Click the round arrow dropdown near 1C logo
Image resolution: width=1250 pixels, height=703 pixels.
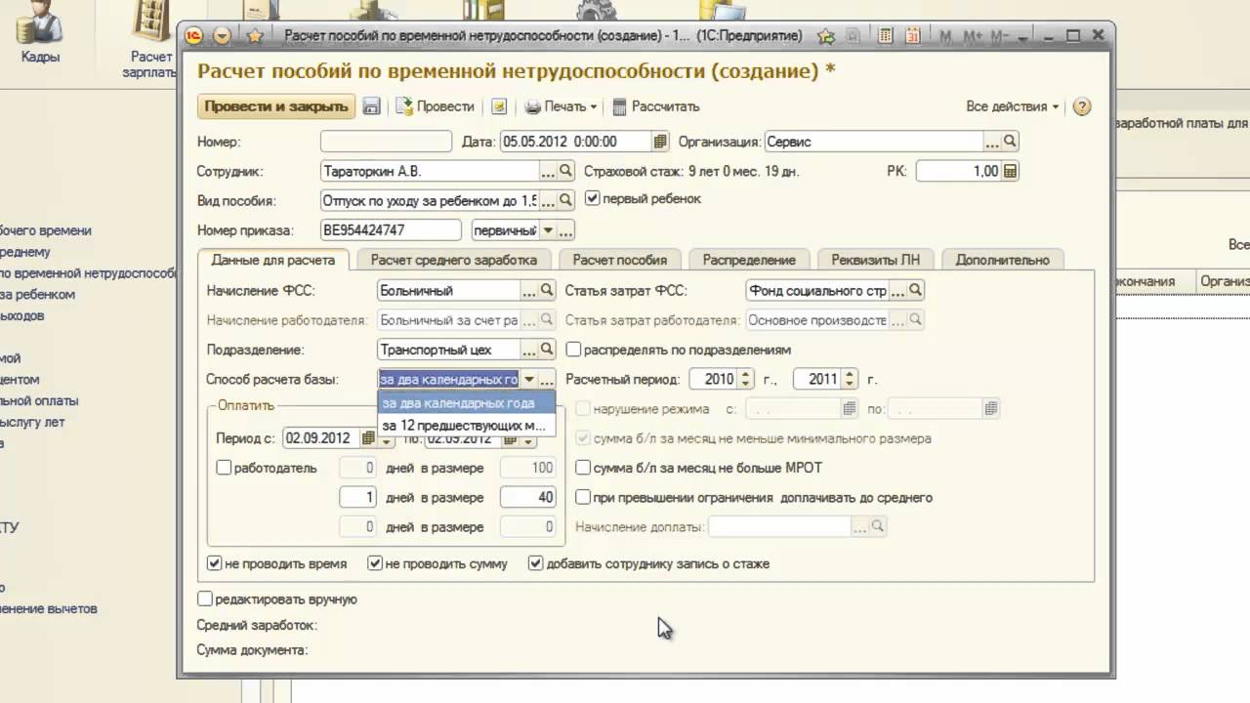point(222,36)
